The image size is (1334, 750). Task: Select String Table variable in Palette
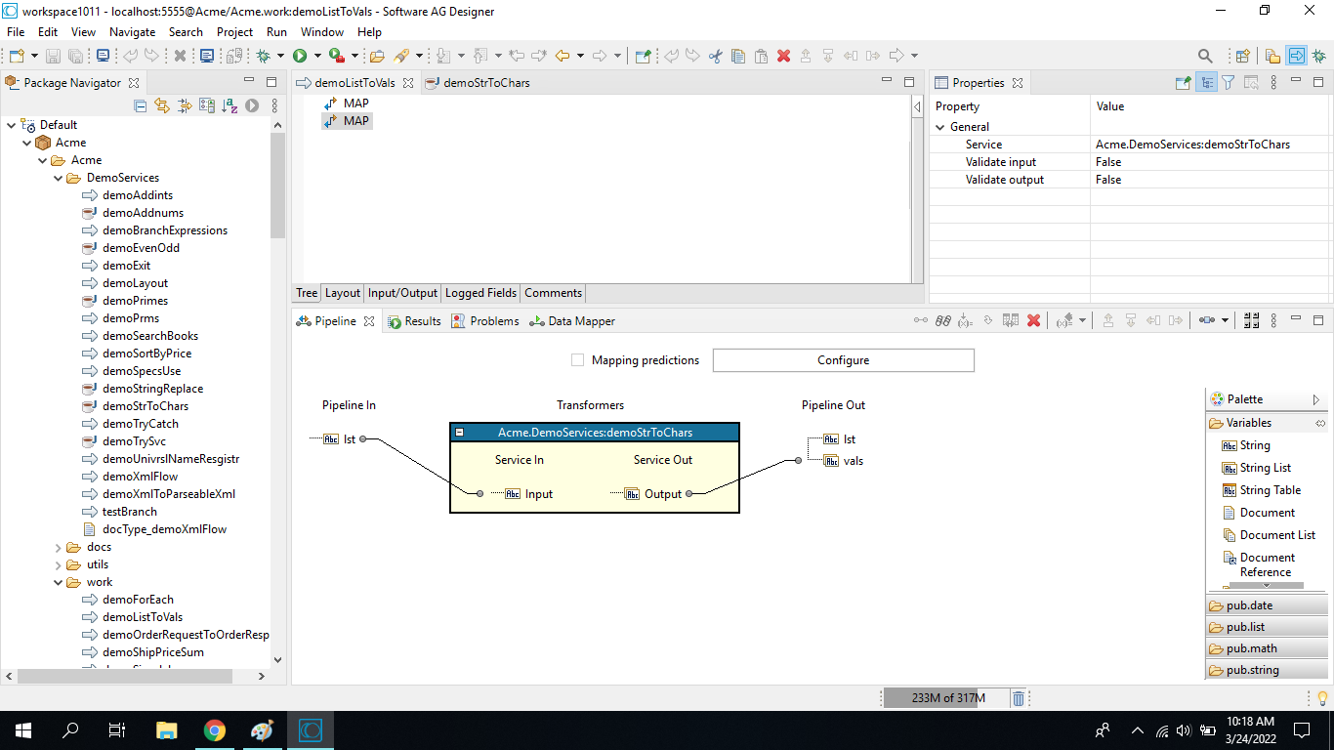click(1262, 490)
